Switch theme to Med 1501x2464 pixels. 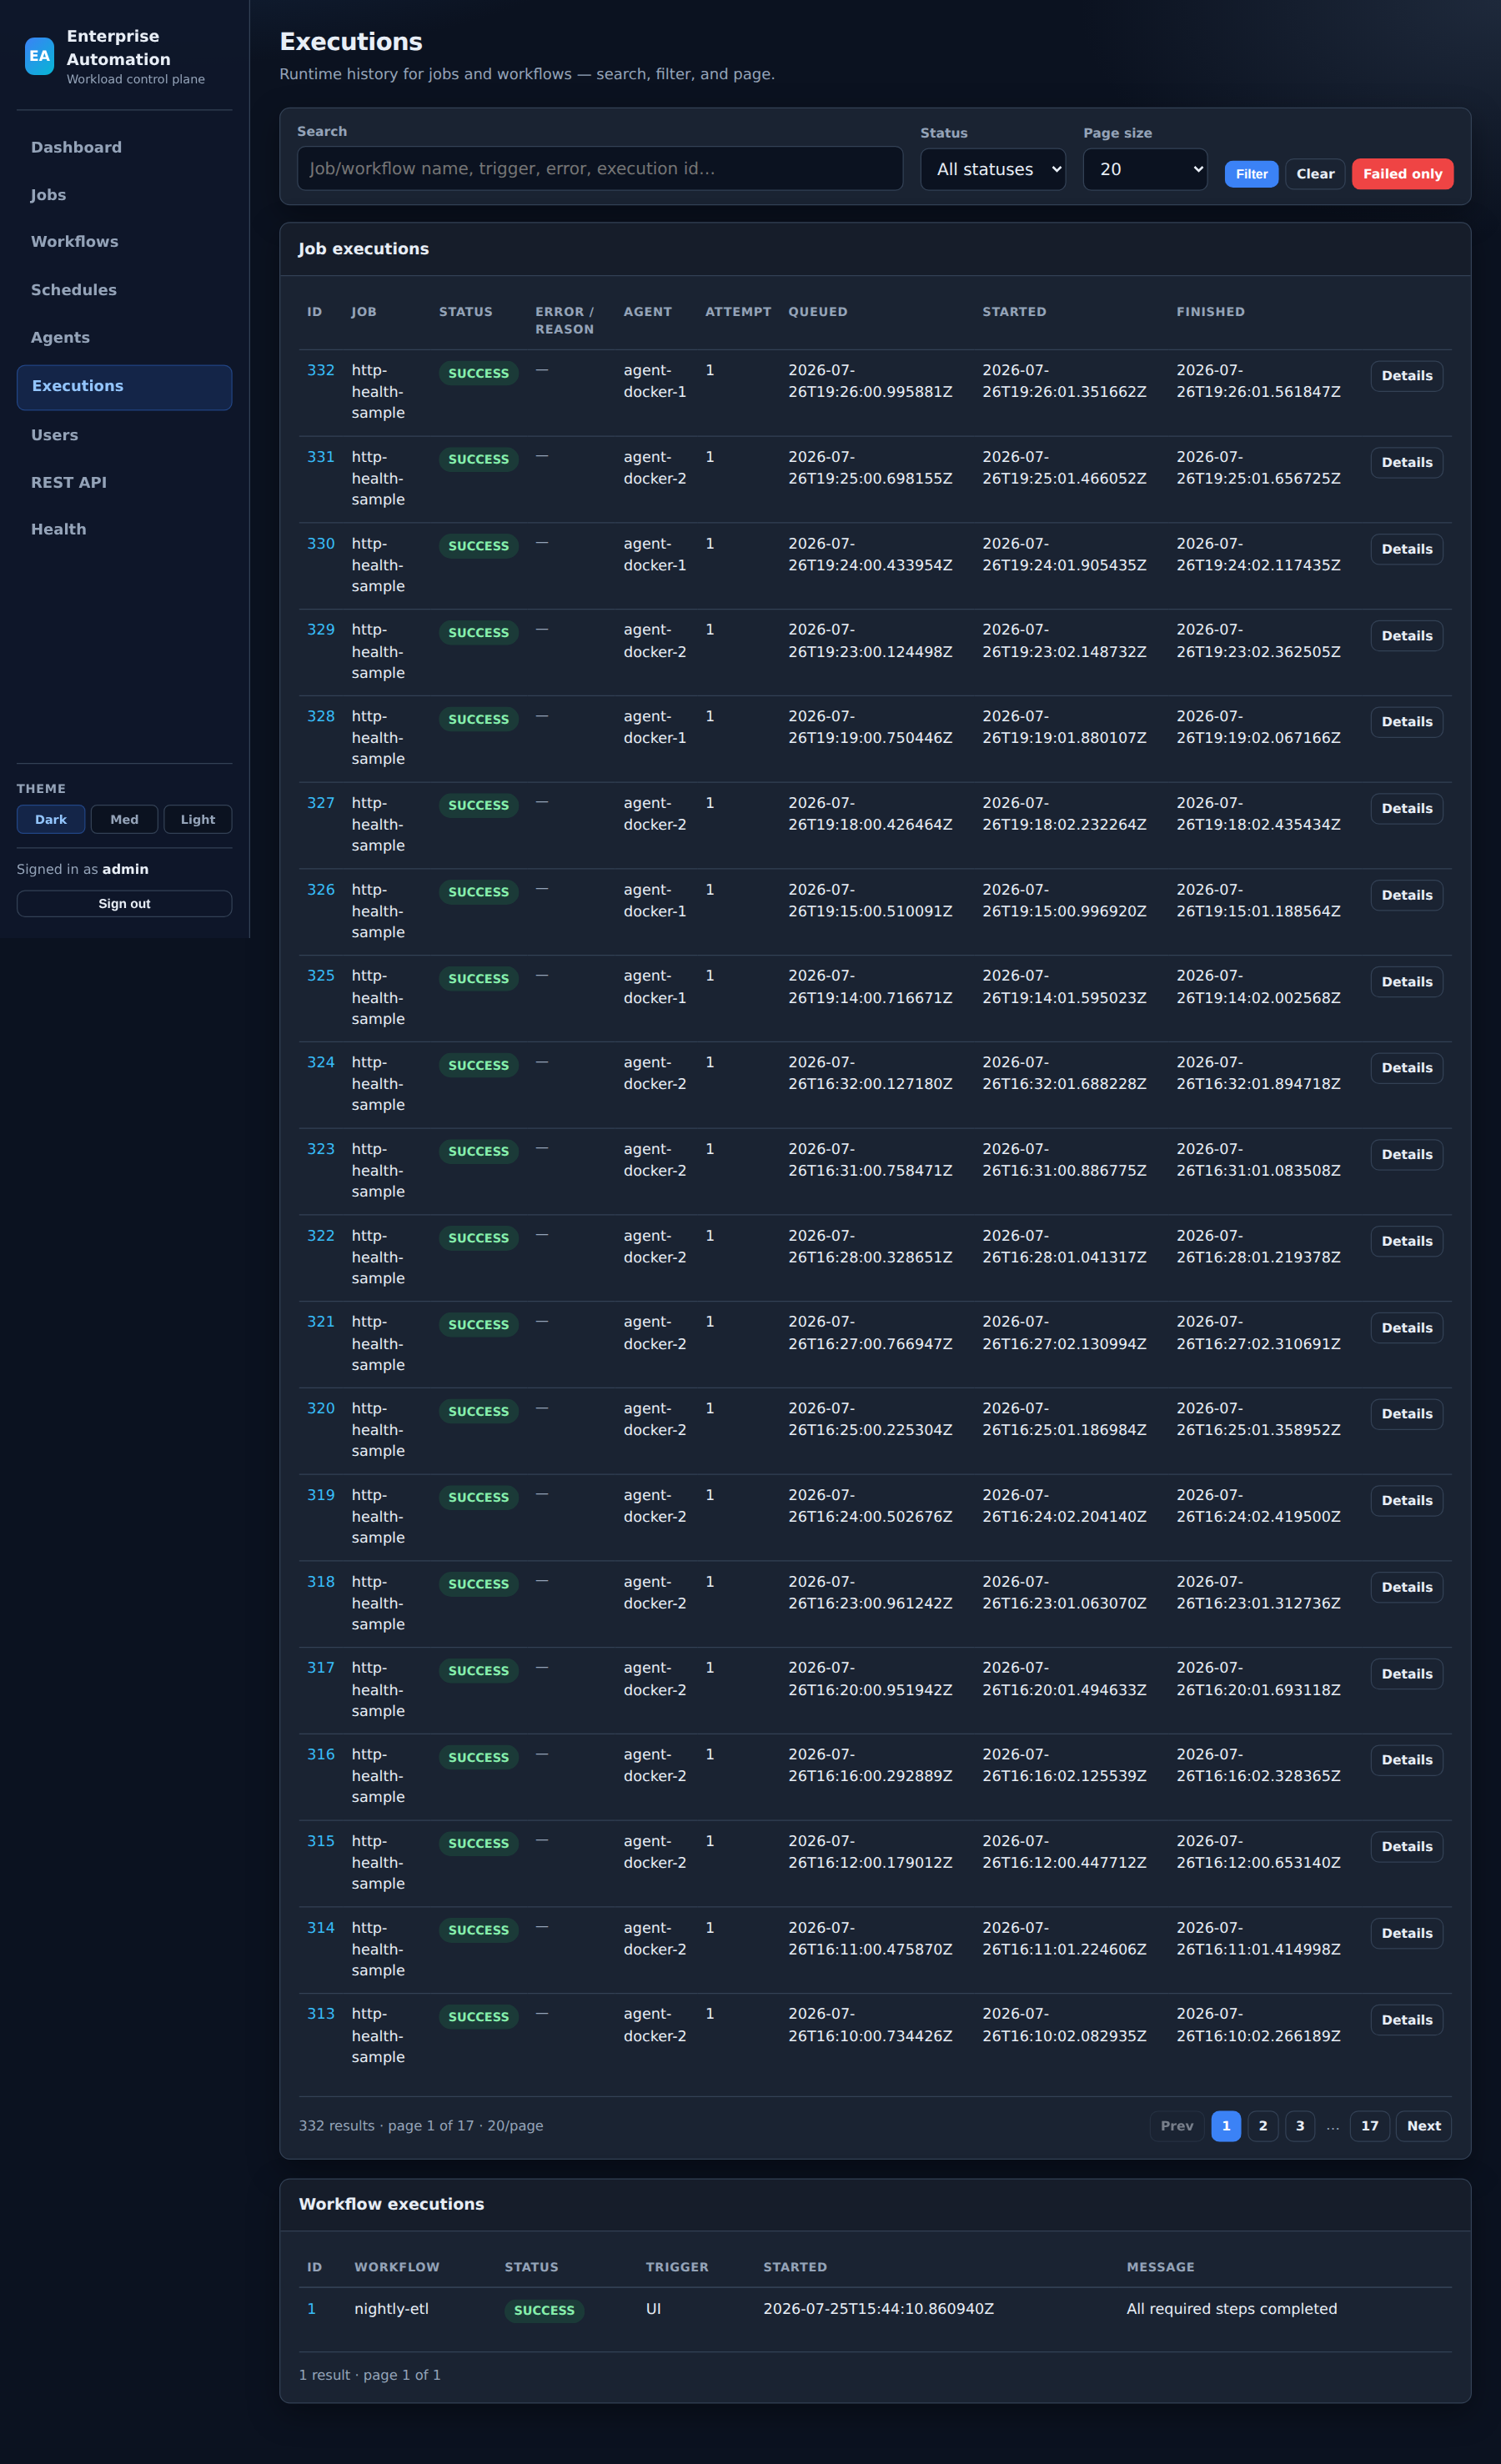click(124, 819)
